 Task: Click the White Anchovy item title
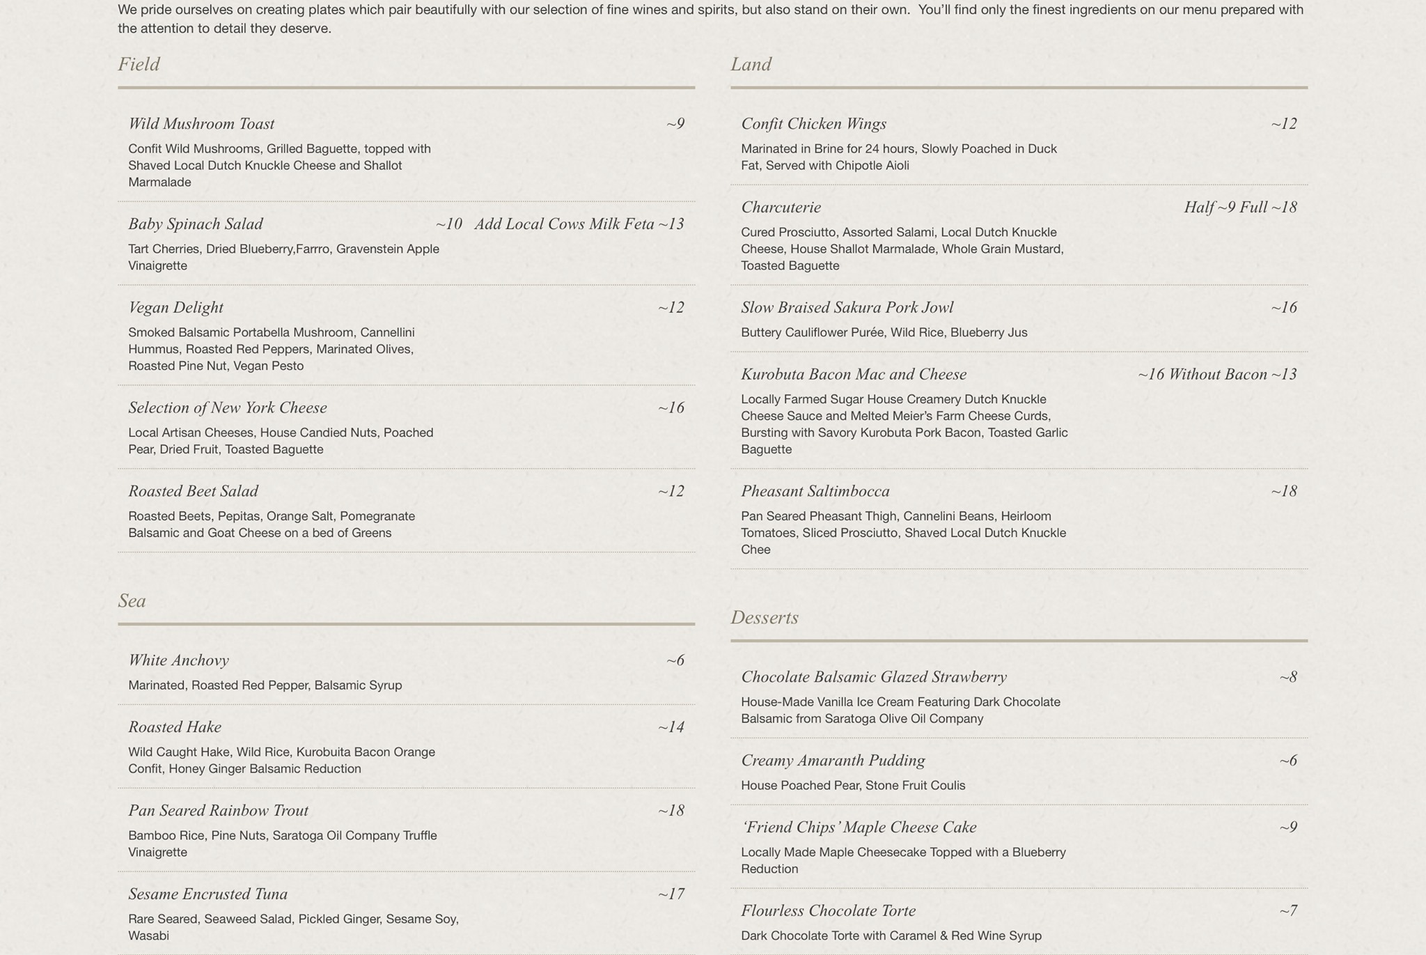coord(178,660)
